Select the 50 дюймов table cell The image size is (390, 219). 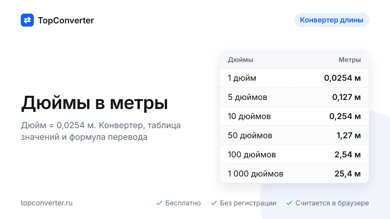point(250,136)
